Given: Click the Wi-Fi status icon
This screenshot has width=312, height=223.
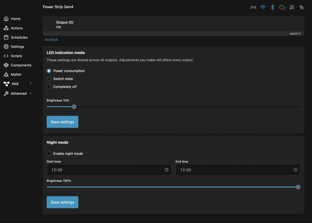Looking at the screenshot, I should 263,7.
